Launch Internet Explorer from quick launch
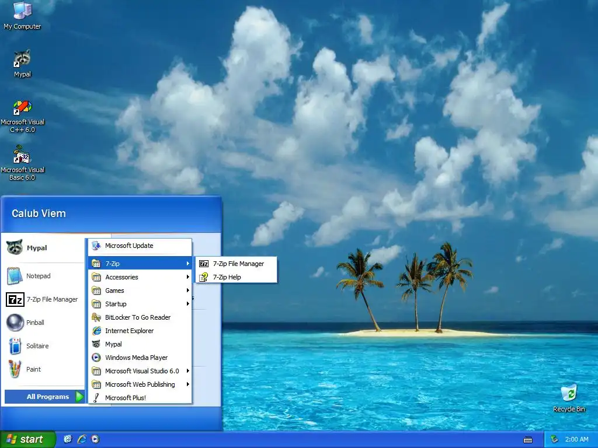The height and width of the screenshot is (448, 598). pos(82,439)
